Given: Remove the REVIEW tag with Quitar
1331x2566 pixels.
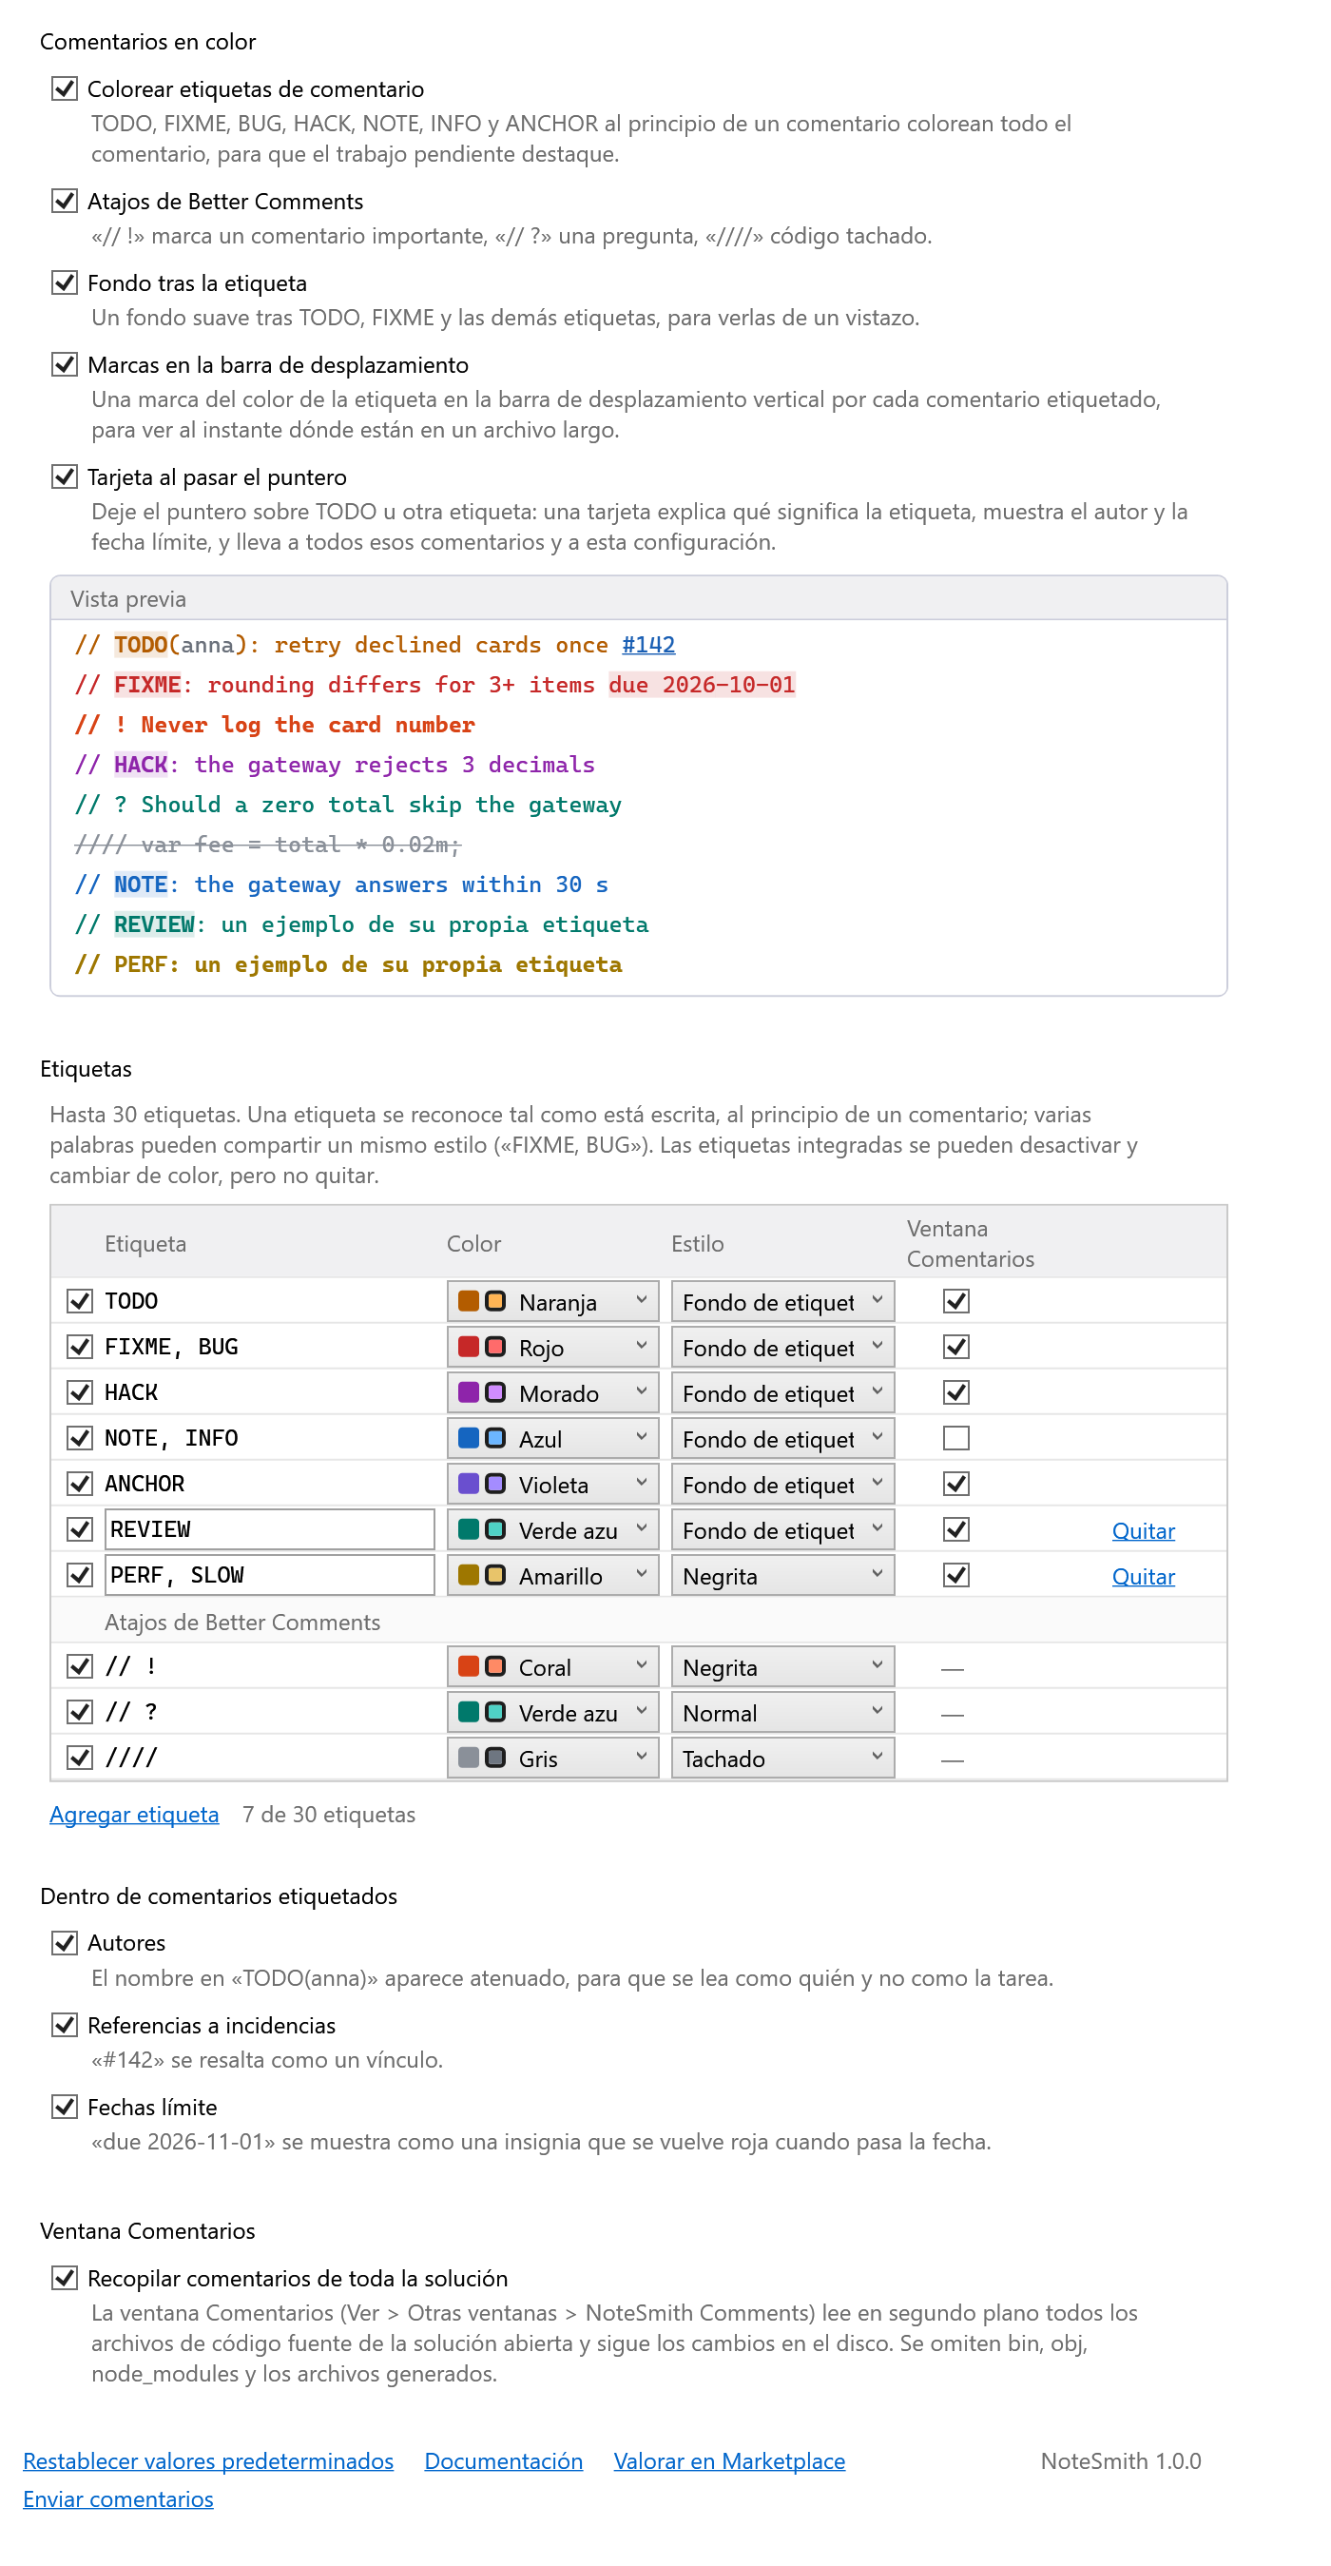Looking at the screenshot, I should [x=1144, y=1532].
